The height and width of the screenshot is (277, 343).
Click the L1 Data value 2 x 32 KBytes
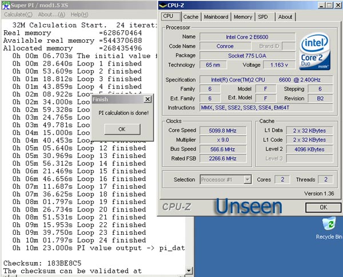click(309, 131)
